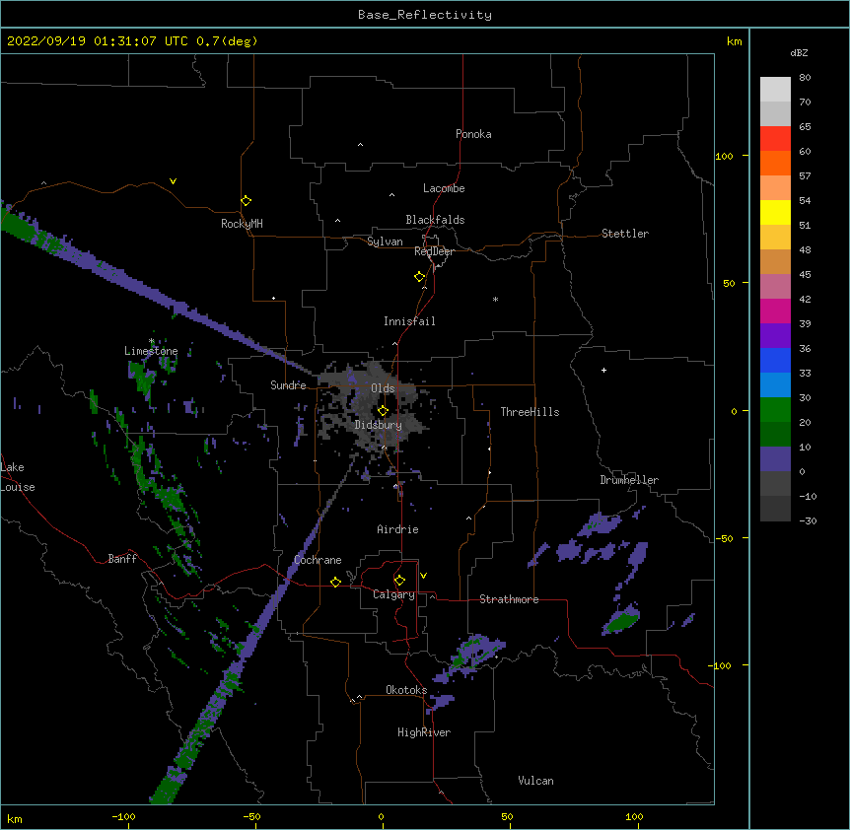Click the Vulcan label
Screen dimensions: 850x830
(535, 781)
